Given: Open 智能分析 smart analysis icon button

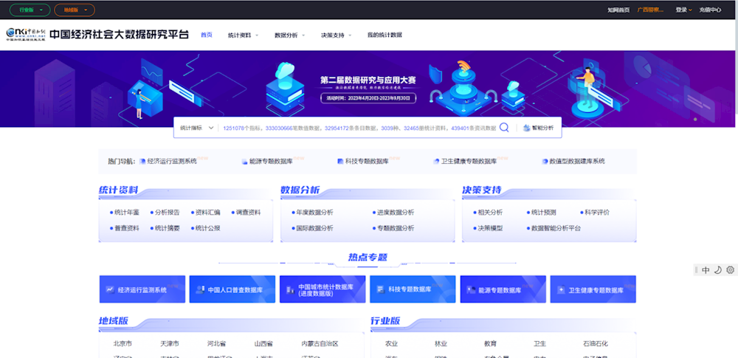Looking at the screenshot, I should (538, 128).
